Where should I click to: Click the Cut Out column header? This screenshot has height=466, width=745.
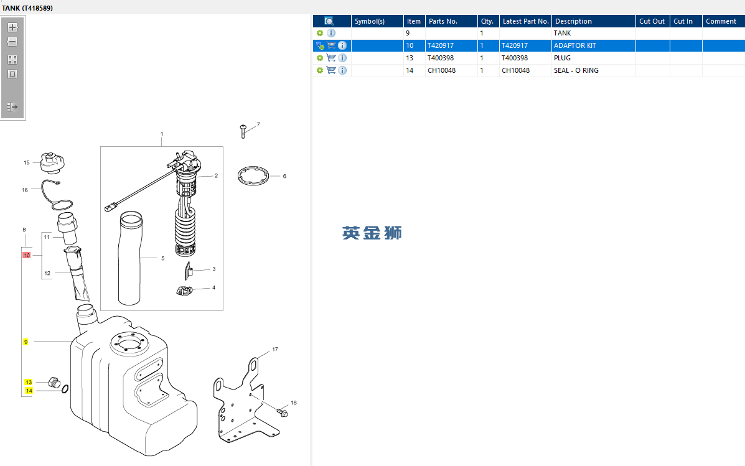(652, 21)
